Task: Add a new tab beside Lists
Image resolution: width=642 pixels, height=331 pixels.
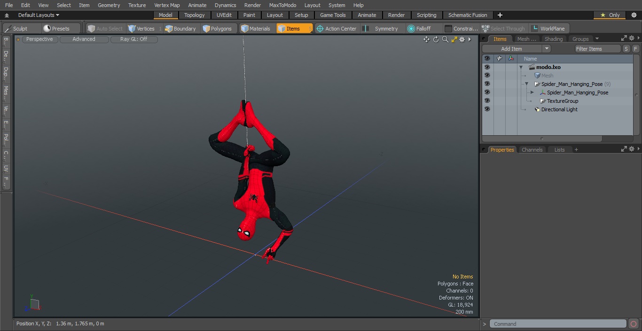Action: point(576,150)
